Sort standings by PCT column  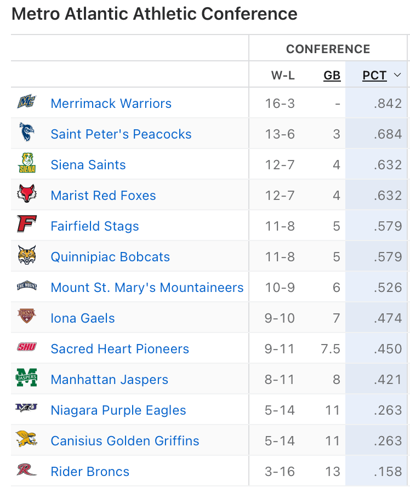[x=374, y=76]
